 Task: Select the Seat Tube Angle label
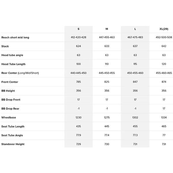pyautogui.click(x=12, y=135)
